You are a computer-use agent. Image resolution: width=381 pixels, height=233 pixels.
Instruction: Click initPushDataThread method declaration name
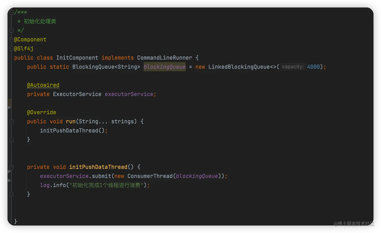[x=98, y=167]
